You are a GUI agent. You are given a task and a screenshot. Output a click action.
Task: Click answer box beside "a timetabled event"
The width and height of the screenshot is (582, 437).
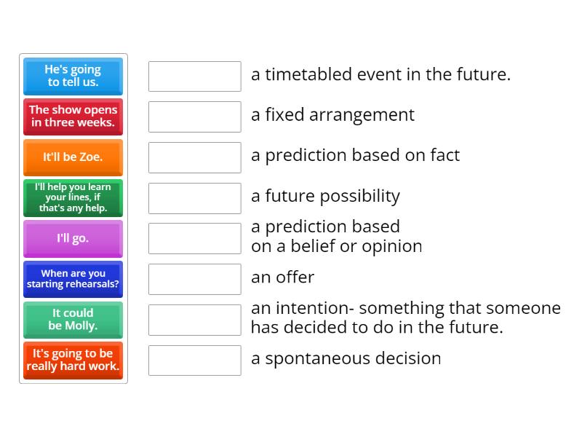click(194, 76)
